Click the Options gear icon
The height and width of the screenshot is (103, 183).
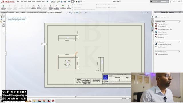[x=81, y=1]
